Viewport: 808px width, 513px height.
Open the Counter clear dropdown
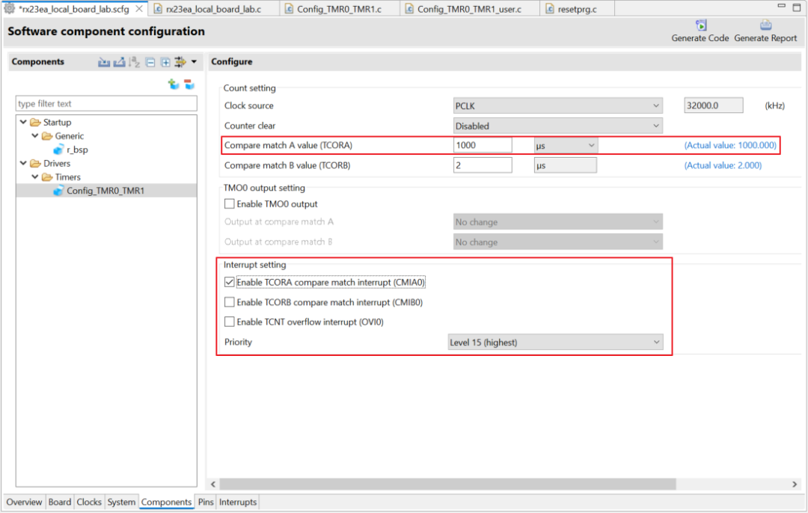557,126
